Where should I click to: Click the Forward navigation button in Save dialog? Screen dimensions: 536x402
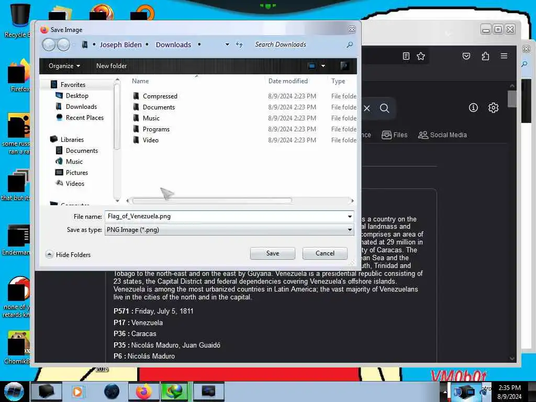coord(63,44)
